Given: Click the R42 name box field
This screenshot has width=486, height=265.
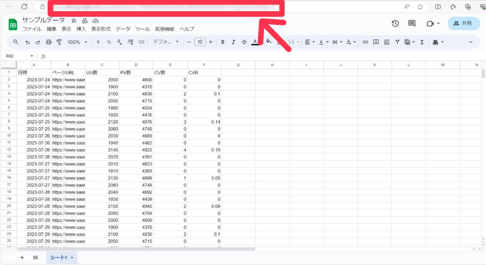Looking at the screenshot, I should click(x=17, y=56).
